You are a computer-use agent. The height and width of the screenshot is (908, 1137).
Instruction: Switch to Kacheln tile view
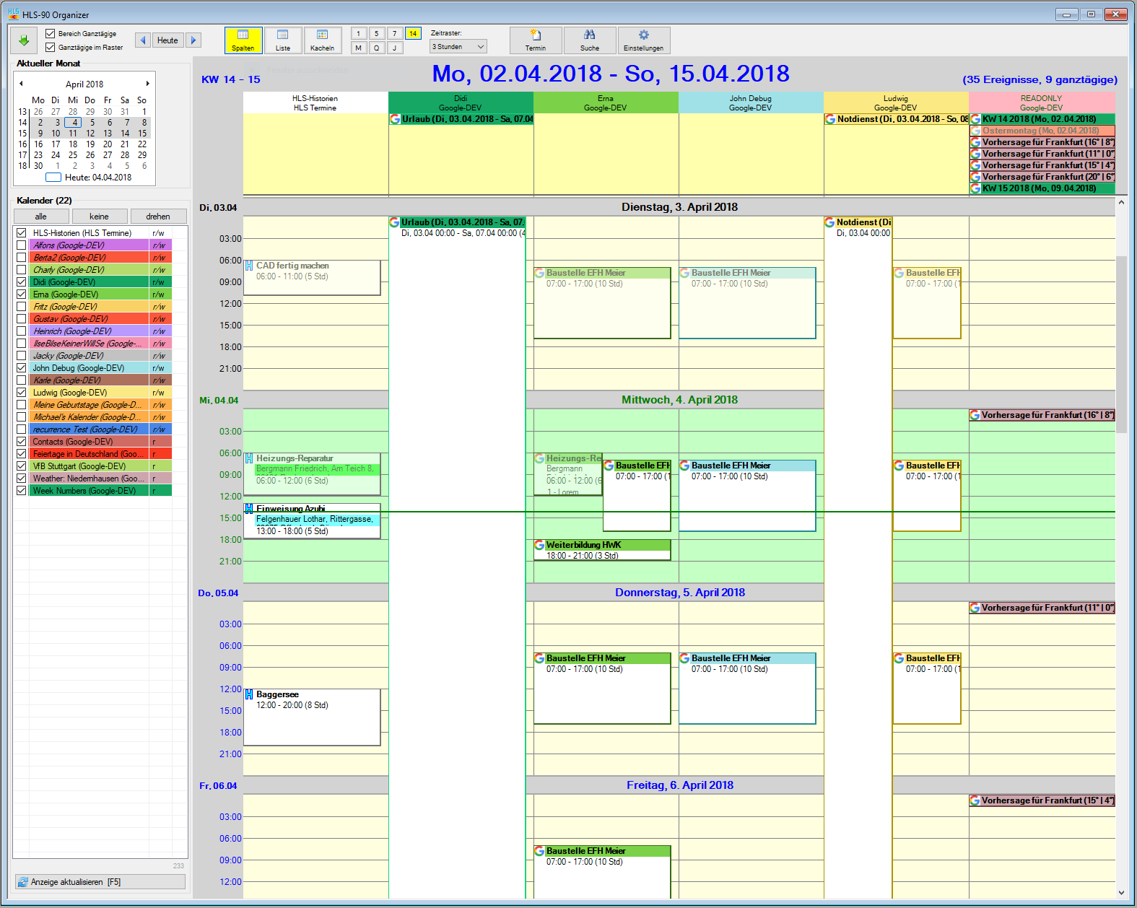(323, 40)
